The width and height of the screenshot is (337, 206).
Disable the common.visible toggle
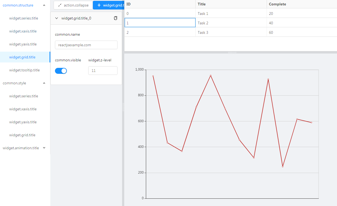[x=61, y=71]
